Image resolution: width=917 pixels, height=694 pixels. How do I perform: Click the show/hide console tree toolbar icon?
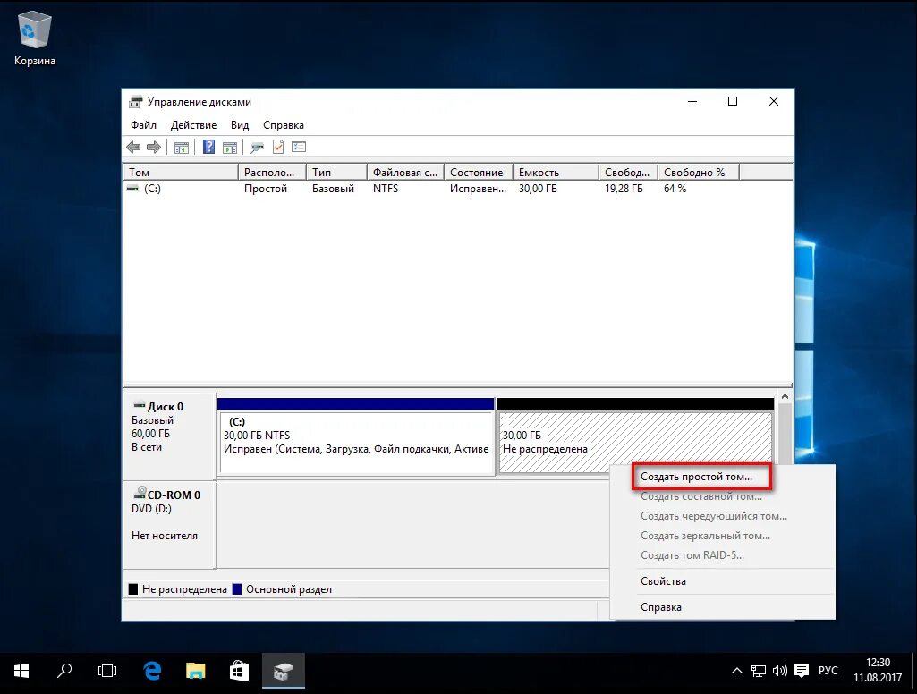[182, 148]
